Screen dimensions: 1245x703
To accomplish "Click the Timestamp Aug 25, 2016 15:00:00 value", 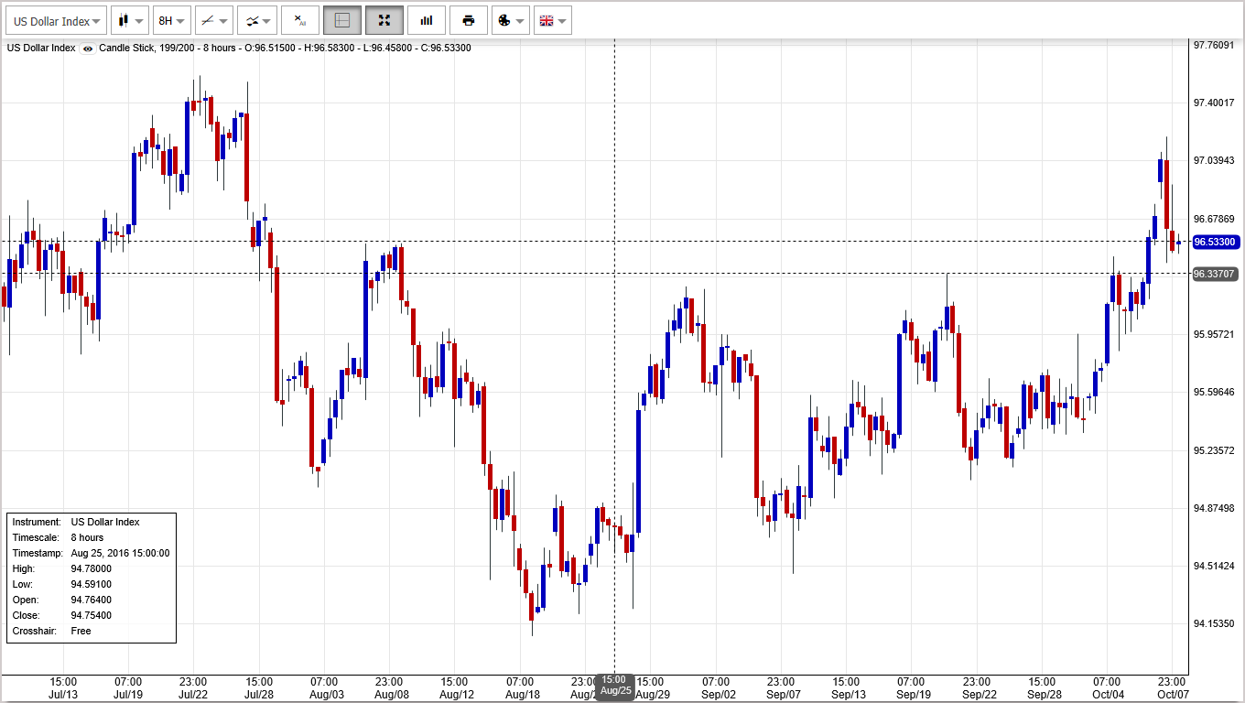I will tap(120, 553).
